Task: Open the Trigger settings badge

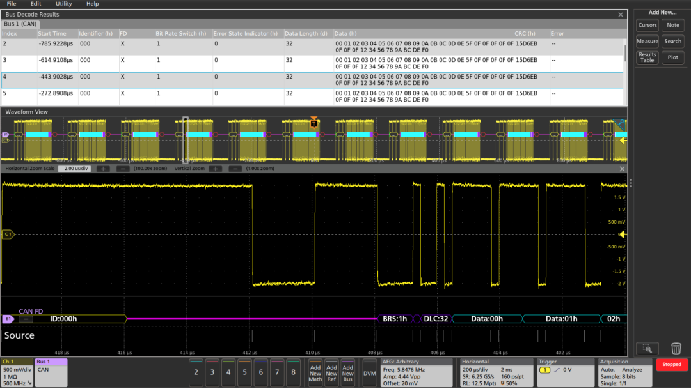Action: click(564, 373)
